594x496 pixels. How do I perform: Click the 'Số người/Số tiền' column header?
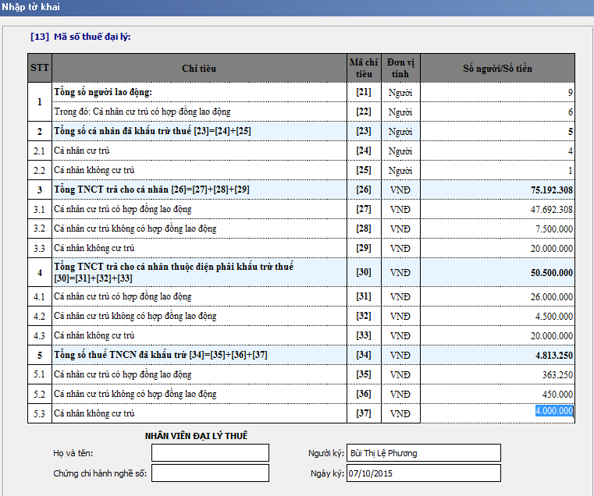pos(497,69)
